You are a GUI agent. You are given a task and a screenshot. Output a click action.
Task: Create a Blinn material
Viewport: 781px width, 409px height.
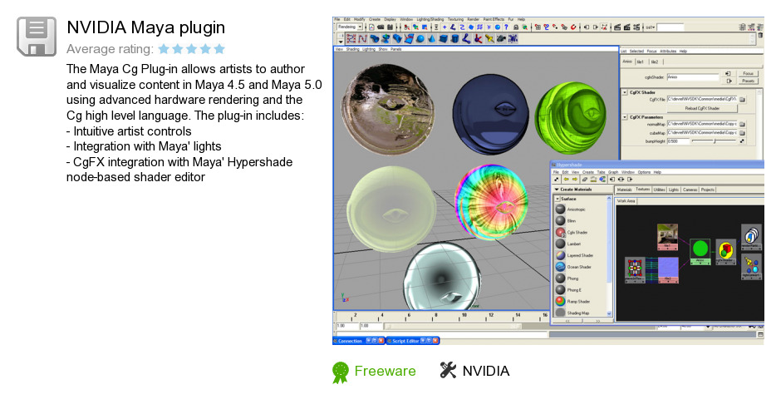click(x=566, y=220)
